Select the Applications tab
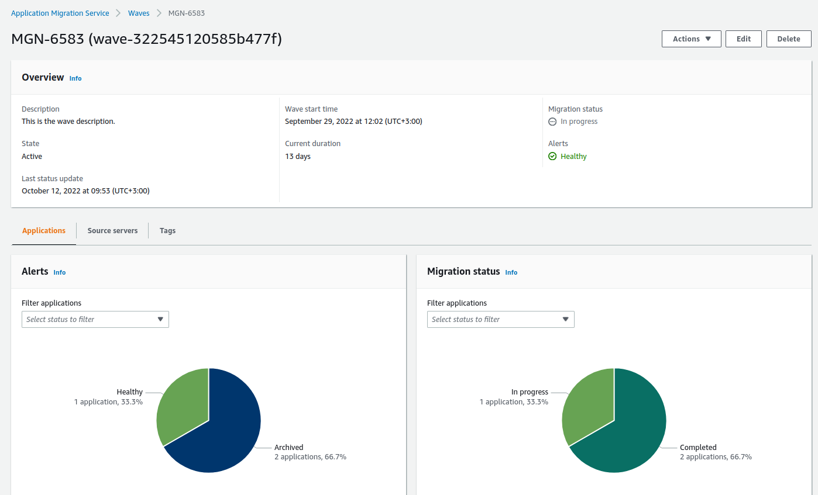 click(x=44, y=230)
